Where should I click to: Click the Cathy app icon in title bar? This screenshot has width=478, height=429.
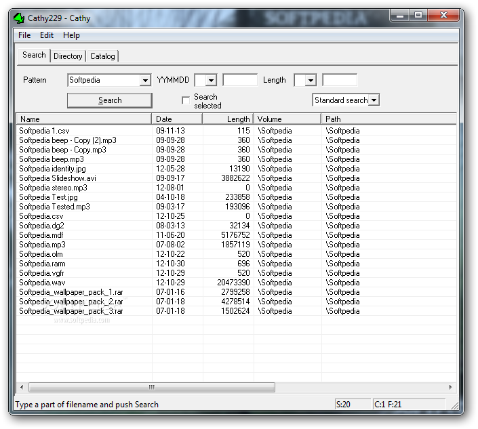pos(18,18)
